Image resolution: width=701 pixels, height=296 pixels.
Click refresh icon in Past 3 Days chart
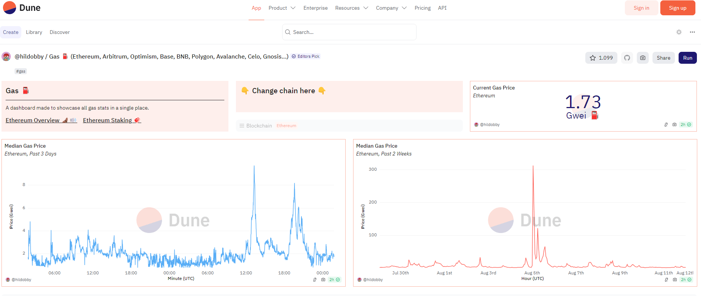pos(315,280)
